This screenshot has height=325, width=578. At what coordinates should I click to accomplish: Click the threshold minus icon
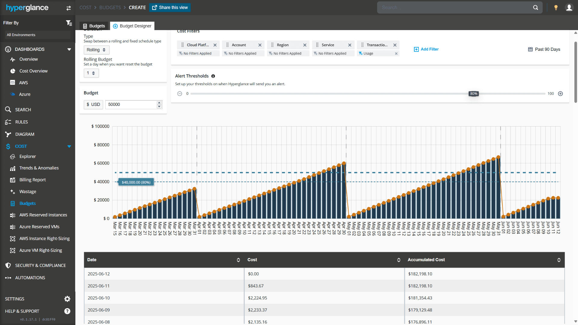pyautogui.click(x=180, y=94)
